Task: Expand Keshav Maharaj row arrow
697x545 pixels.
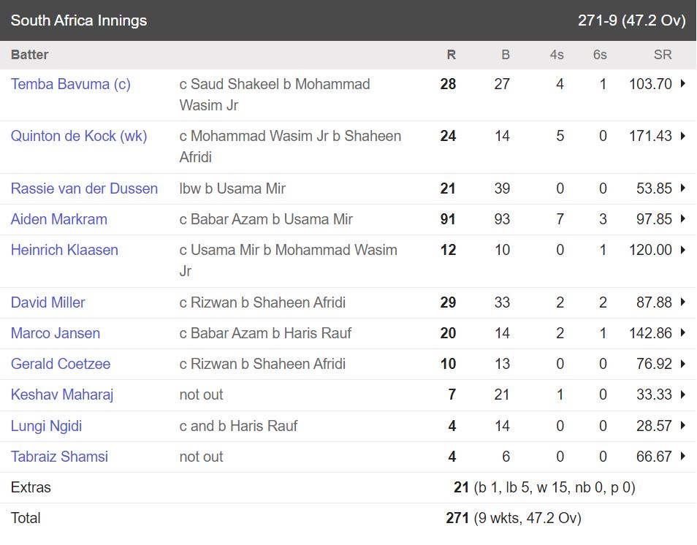Action: [x=683, y=395]
